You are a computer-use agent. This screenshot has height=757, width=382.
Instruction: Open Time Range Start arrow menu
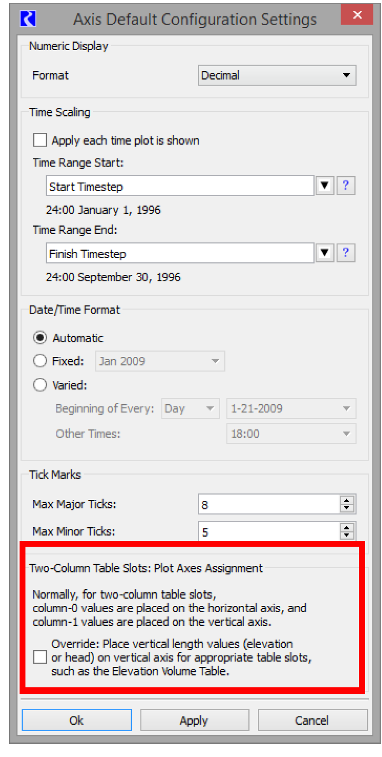click(x=325, y=186)
